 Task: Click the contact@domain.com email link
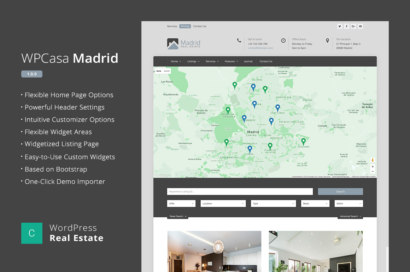pyautogui.click(x=260, y=48)
